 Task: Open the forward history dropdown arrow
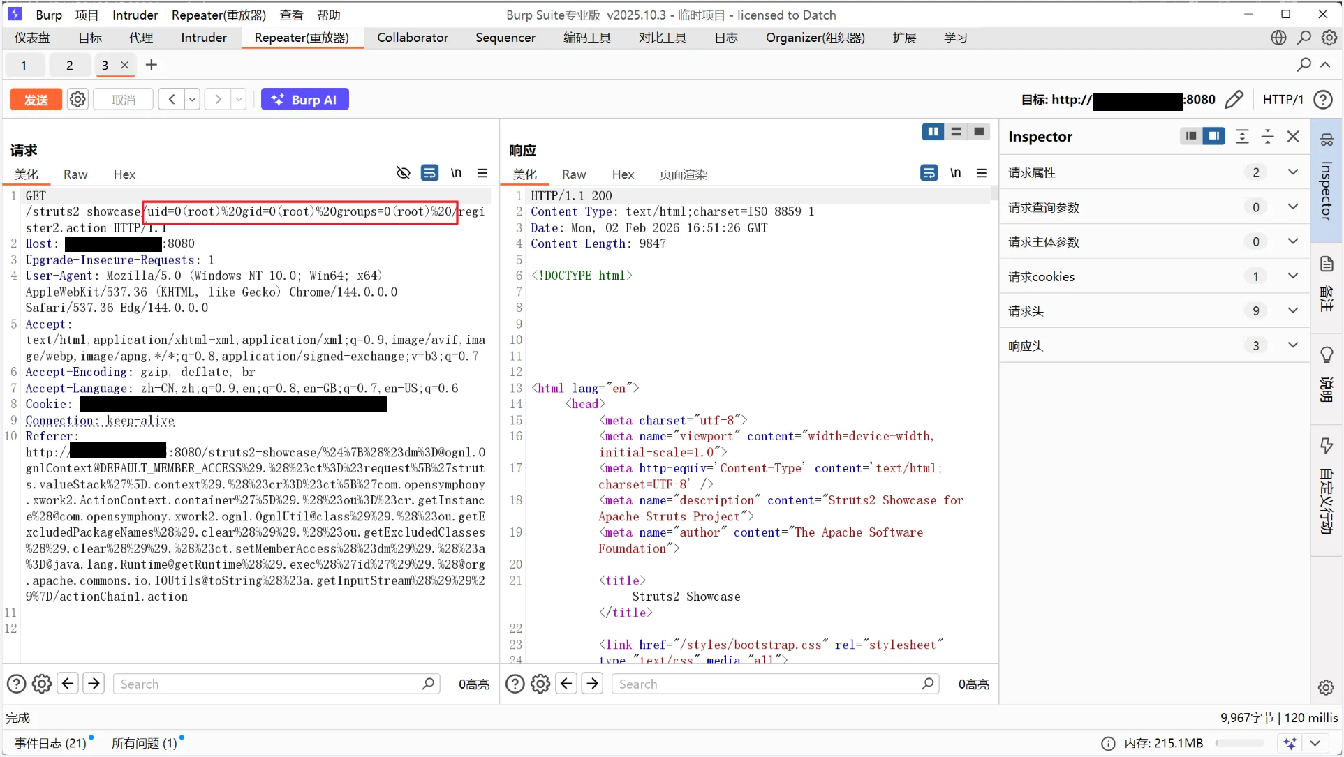click(x=239, y=99)
